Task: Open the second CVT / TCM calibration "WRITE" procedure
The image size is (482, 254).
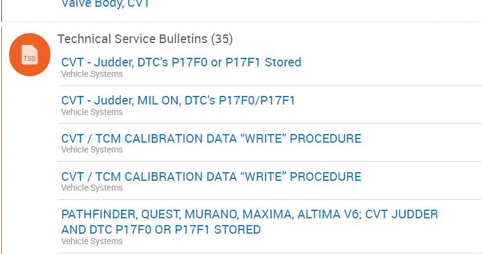Action: tap(211, 177)
